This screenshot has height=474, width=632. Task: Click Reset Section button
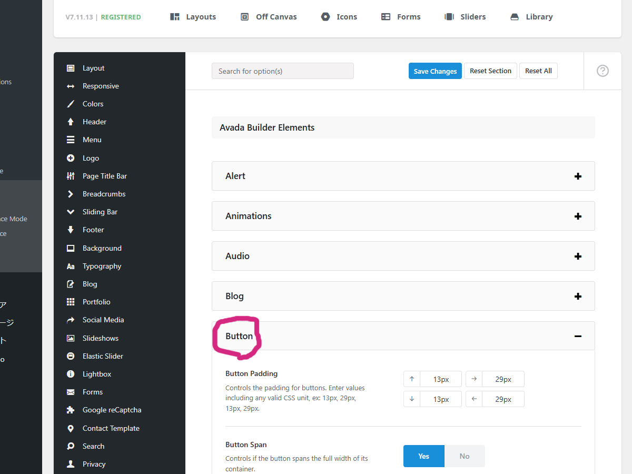[x=490, y=71]
